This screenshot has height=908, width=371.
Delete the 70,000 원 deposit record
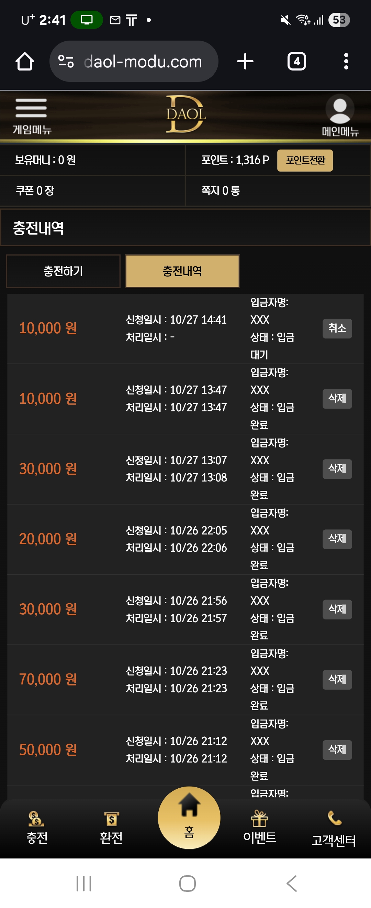pos(337,679)
